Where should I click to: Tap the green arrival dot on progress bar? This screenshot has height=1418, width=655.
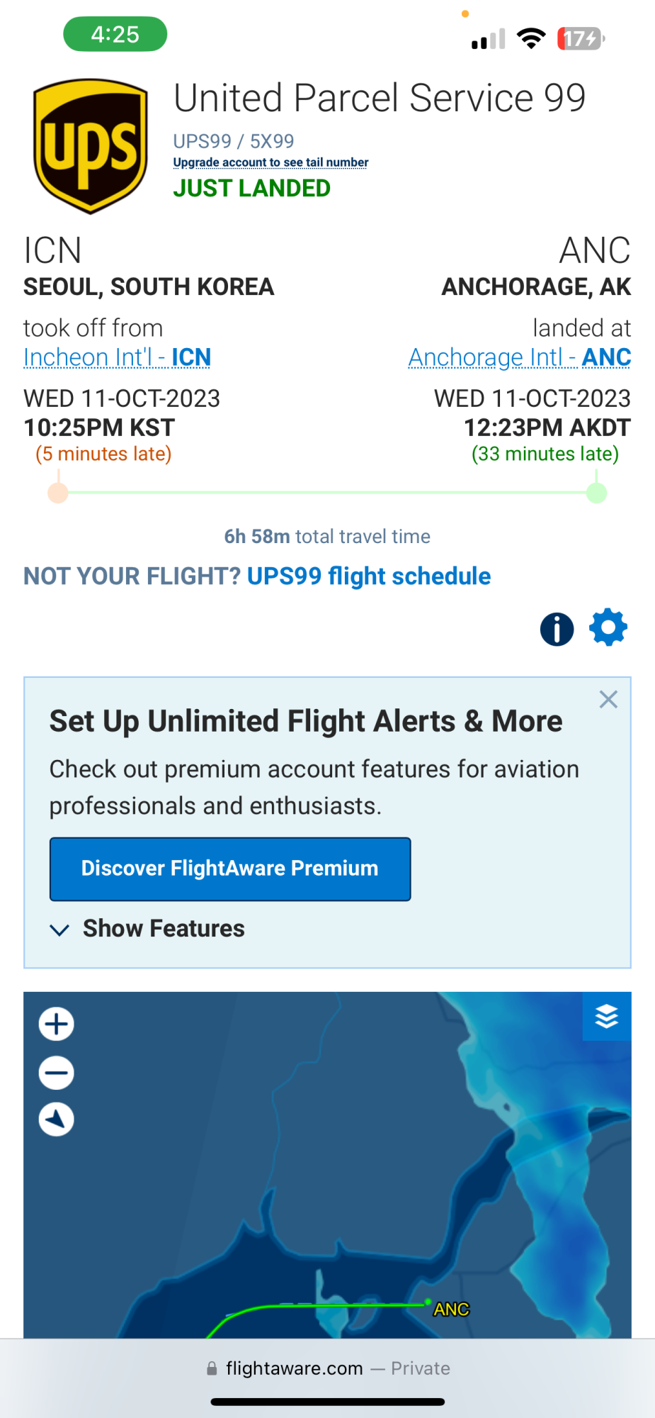coord(597,493)
